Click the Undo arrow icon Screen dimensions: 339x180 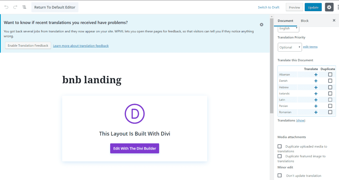tap(6, 7)
